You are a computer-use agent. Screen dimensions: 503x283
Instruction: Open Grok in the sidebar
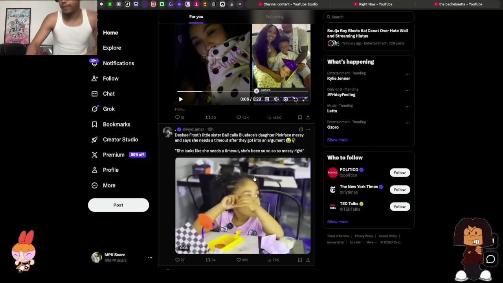108,109
